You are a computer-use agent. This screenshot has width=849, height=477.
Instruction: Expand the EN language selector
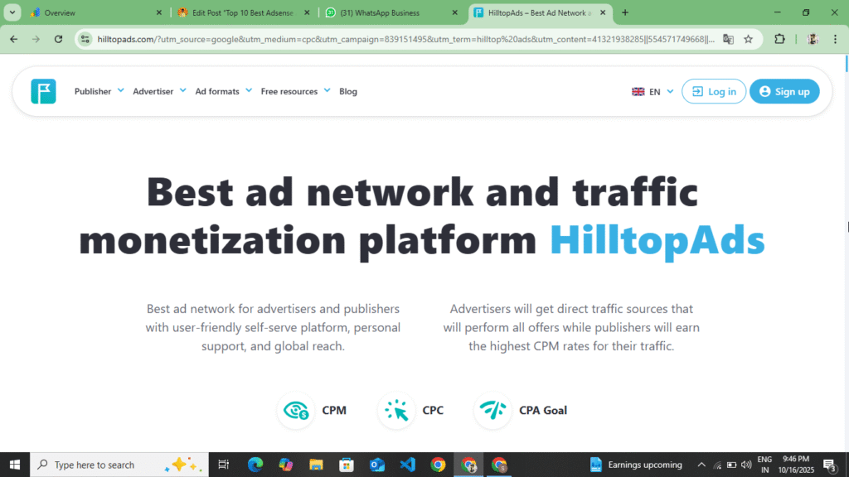point(653,91)
